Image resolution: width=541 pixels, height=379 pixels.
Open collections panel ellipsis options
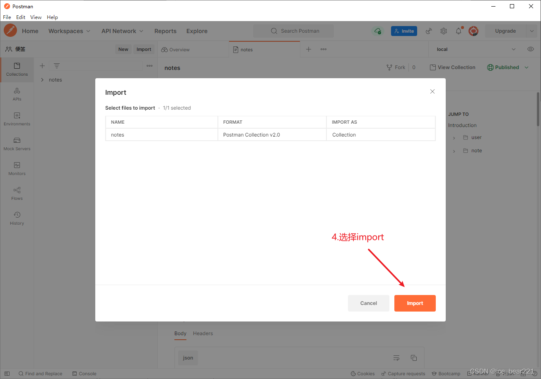pos(150,66)
